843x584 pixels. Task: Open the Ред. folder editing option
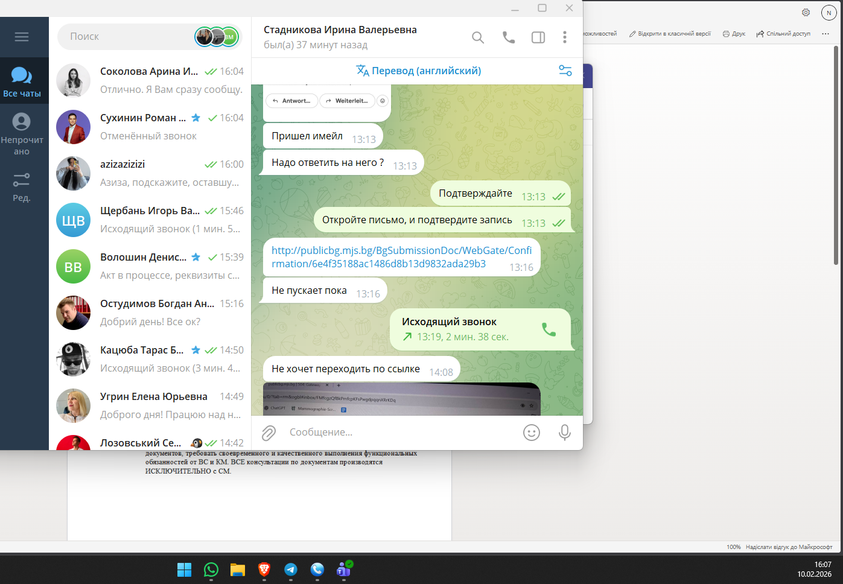coord(22,187)
